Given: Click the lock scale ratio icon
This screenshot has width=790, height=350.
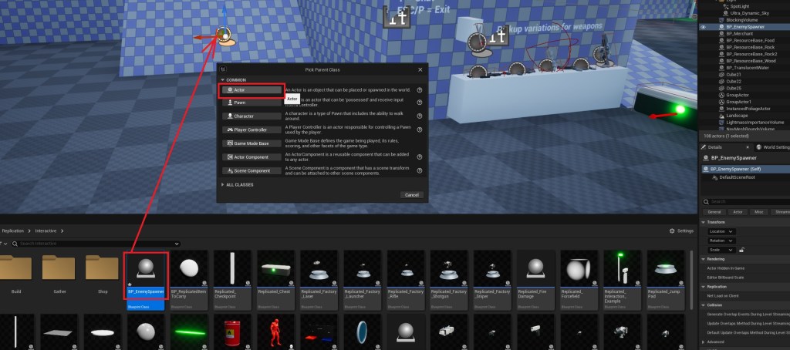Looking at the screenshot, I should click(x=741, y=250).
